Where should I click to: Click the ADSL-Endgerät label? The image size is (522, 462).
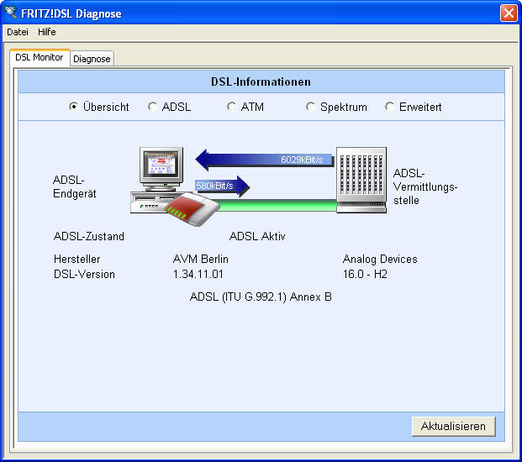[x=75, y=187]
